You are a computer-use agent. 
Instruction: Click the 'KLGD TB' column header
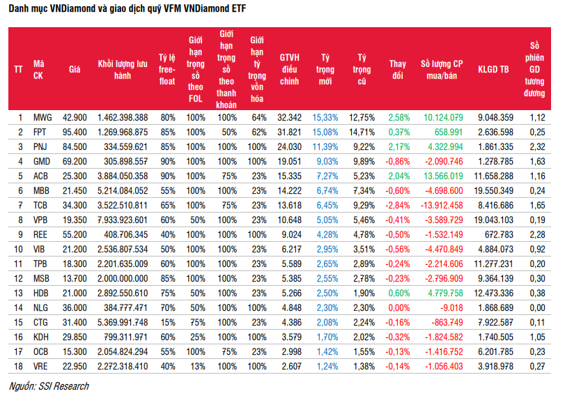[x=493, y=69]
